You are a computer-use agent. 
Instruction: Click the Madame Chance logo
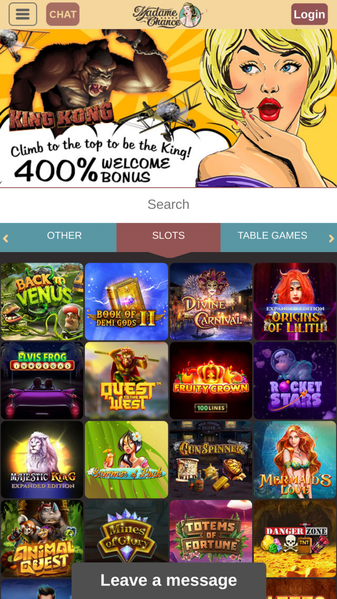point(168,15)
